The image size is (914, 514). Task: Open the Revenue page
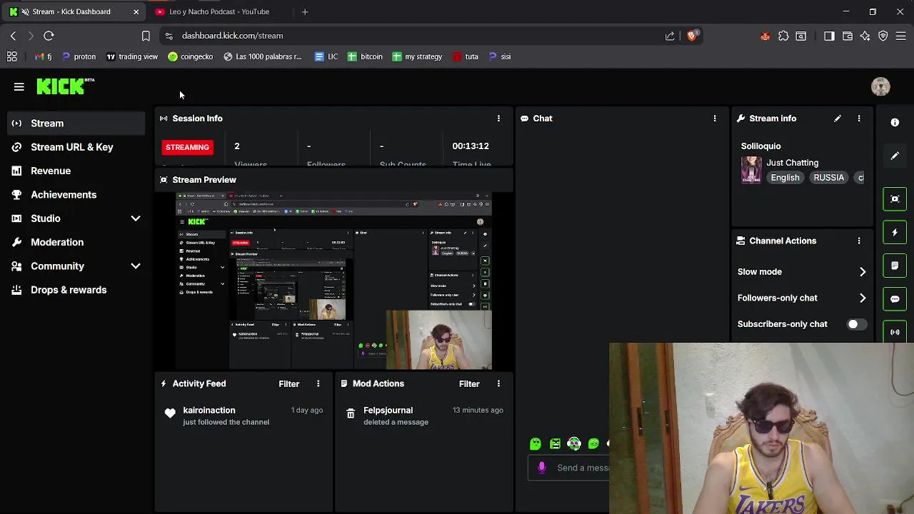click(77, 171)
